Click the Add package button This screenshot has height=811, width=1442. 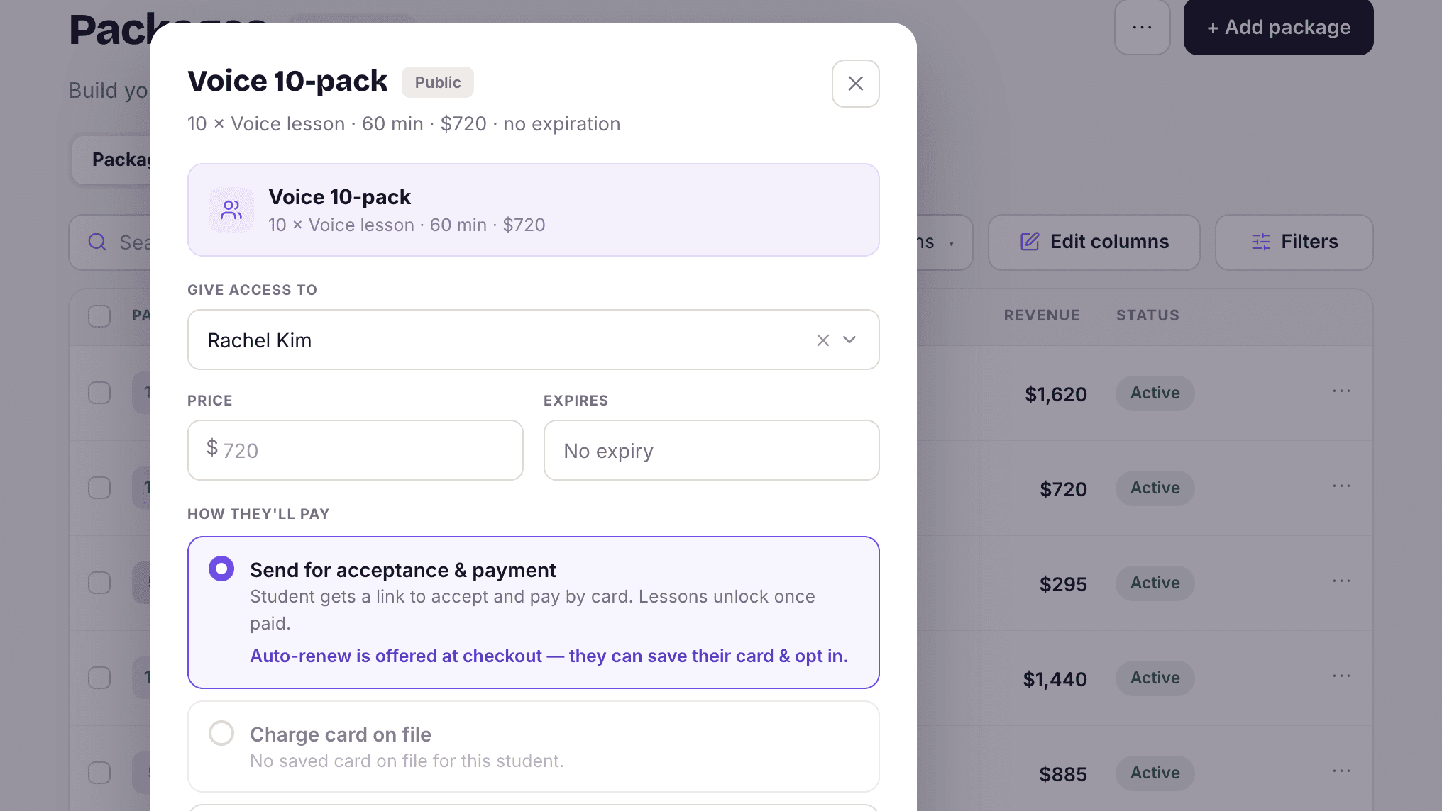1278,27
